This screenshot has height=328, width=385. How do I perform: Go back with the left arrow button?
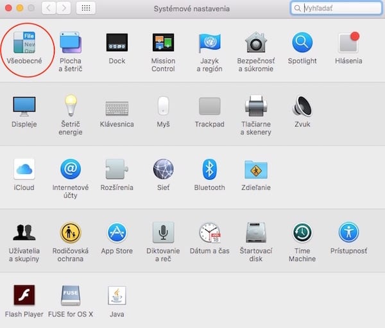(x=49, y=8)
